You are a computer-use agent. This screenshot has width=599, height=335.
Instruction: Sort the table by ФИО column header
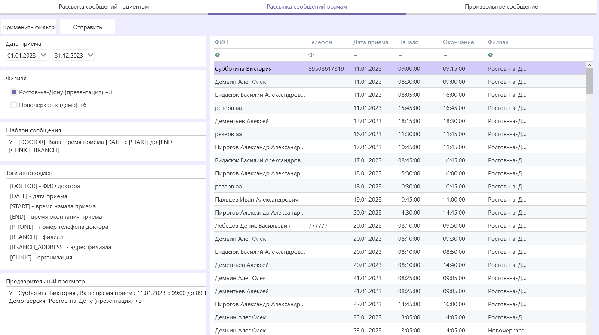222,42
